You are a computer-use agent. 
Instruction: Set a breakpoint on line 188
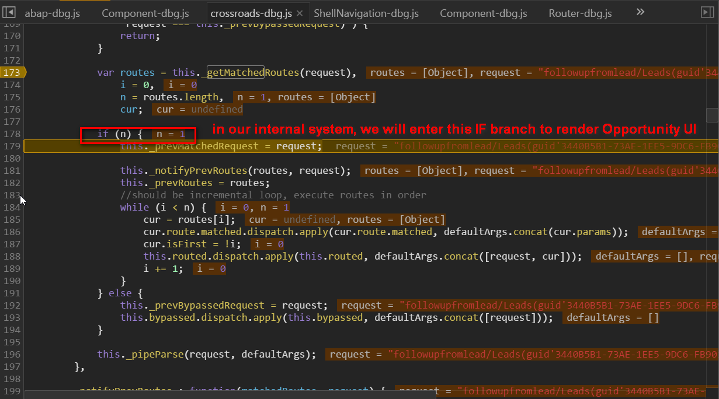tap(12, 257)
